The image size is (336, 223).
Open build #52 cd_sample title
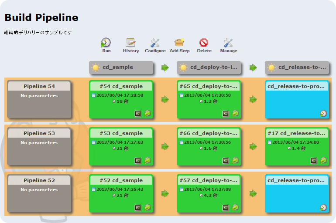[121, 180]
